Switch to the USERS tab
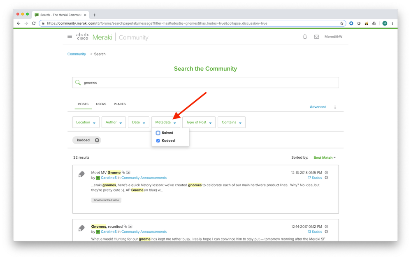 click(101, 104)
